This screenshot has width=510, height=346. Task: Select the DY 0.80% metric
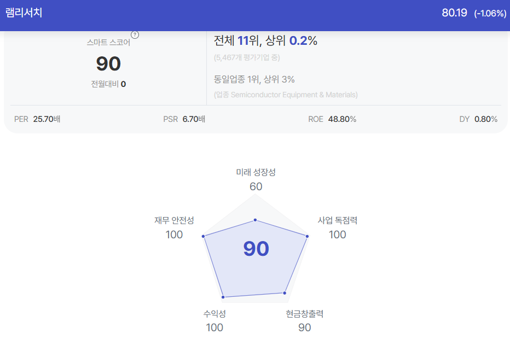pyautogui.click(x=478, y=119)
